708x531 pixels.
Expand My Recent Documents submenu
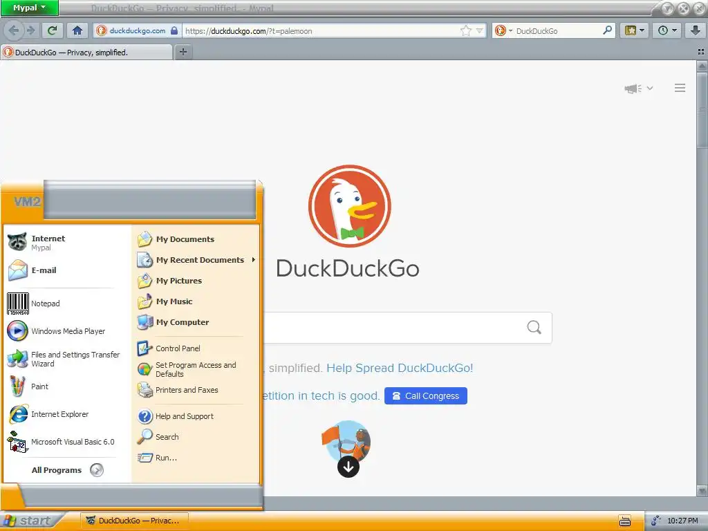(x=195, y=260)
